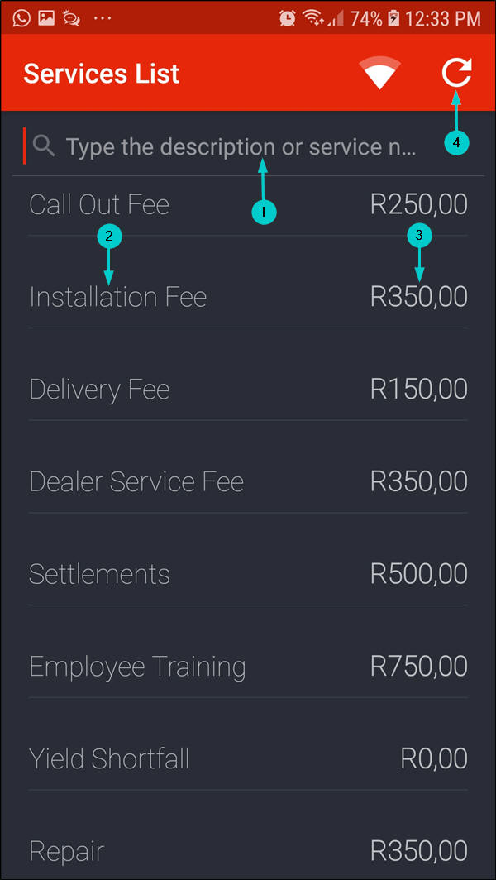Pick the Employee Training service
496x880 pixels.
(x=137, y=667)
